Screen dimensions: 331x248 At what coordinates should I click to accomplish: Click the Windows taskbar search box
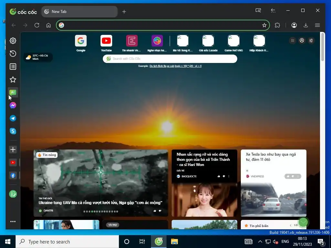(67, 242)
